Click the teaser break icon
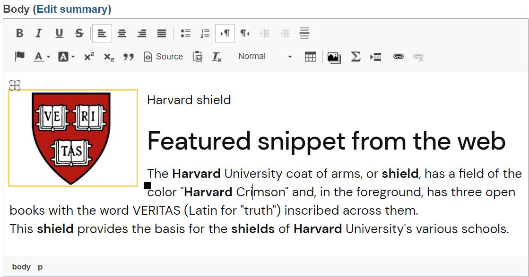 [x=375, y=57]
